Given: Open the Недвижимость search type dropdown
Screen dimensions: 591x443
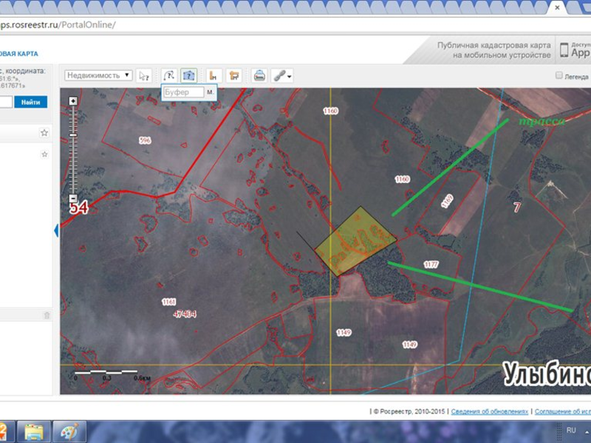Looking at the screenshot, I should (x=98, y=75).
